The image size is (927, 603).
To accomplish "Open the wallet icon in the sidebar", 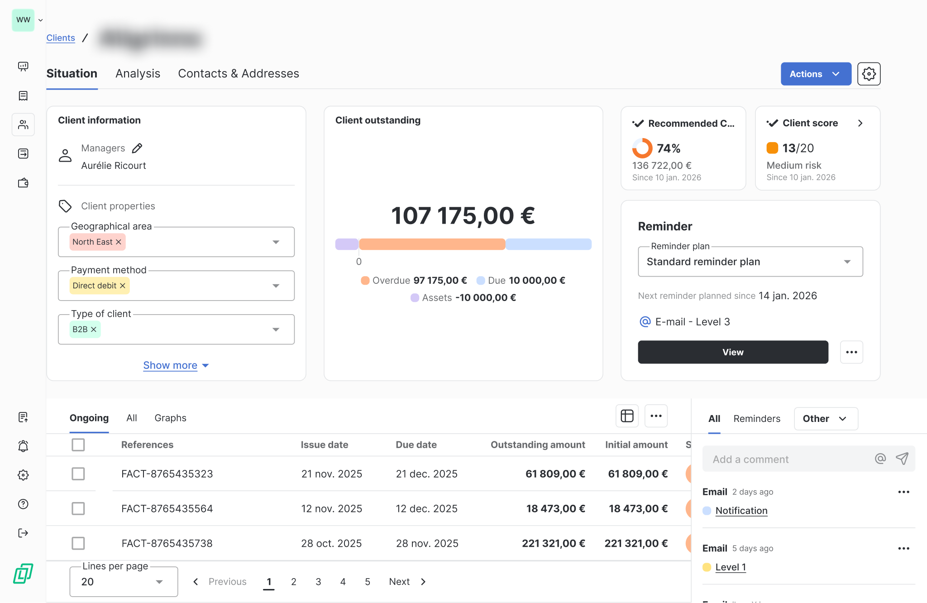I will coord(23,183).
